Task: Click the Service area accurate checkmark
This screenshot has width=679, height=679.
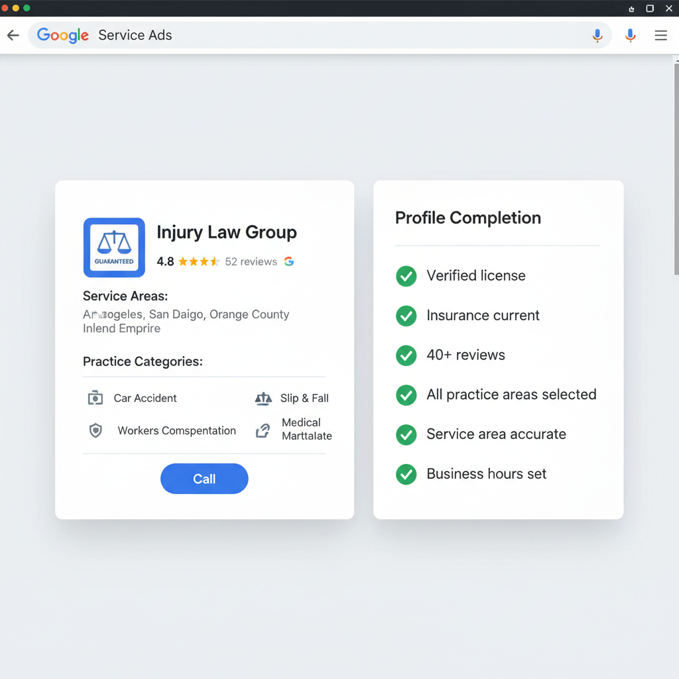Action: point(406,434)
